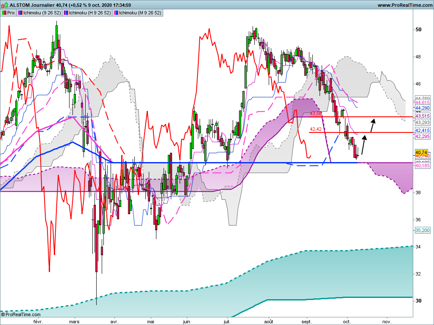The image size is (434, 325).
Task: Click the sept. date axis label
Action: [306, 322]
